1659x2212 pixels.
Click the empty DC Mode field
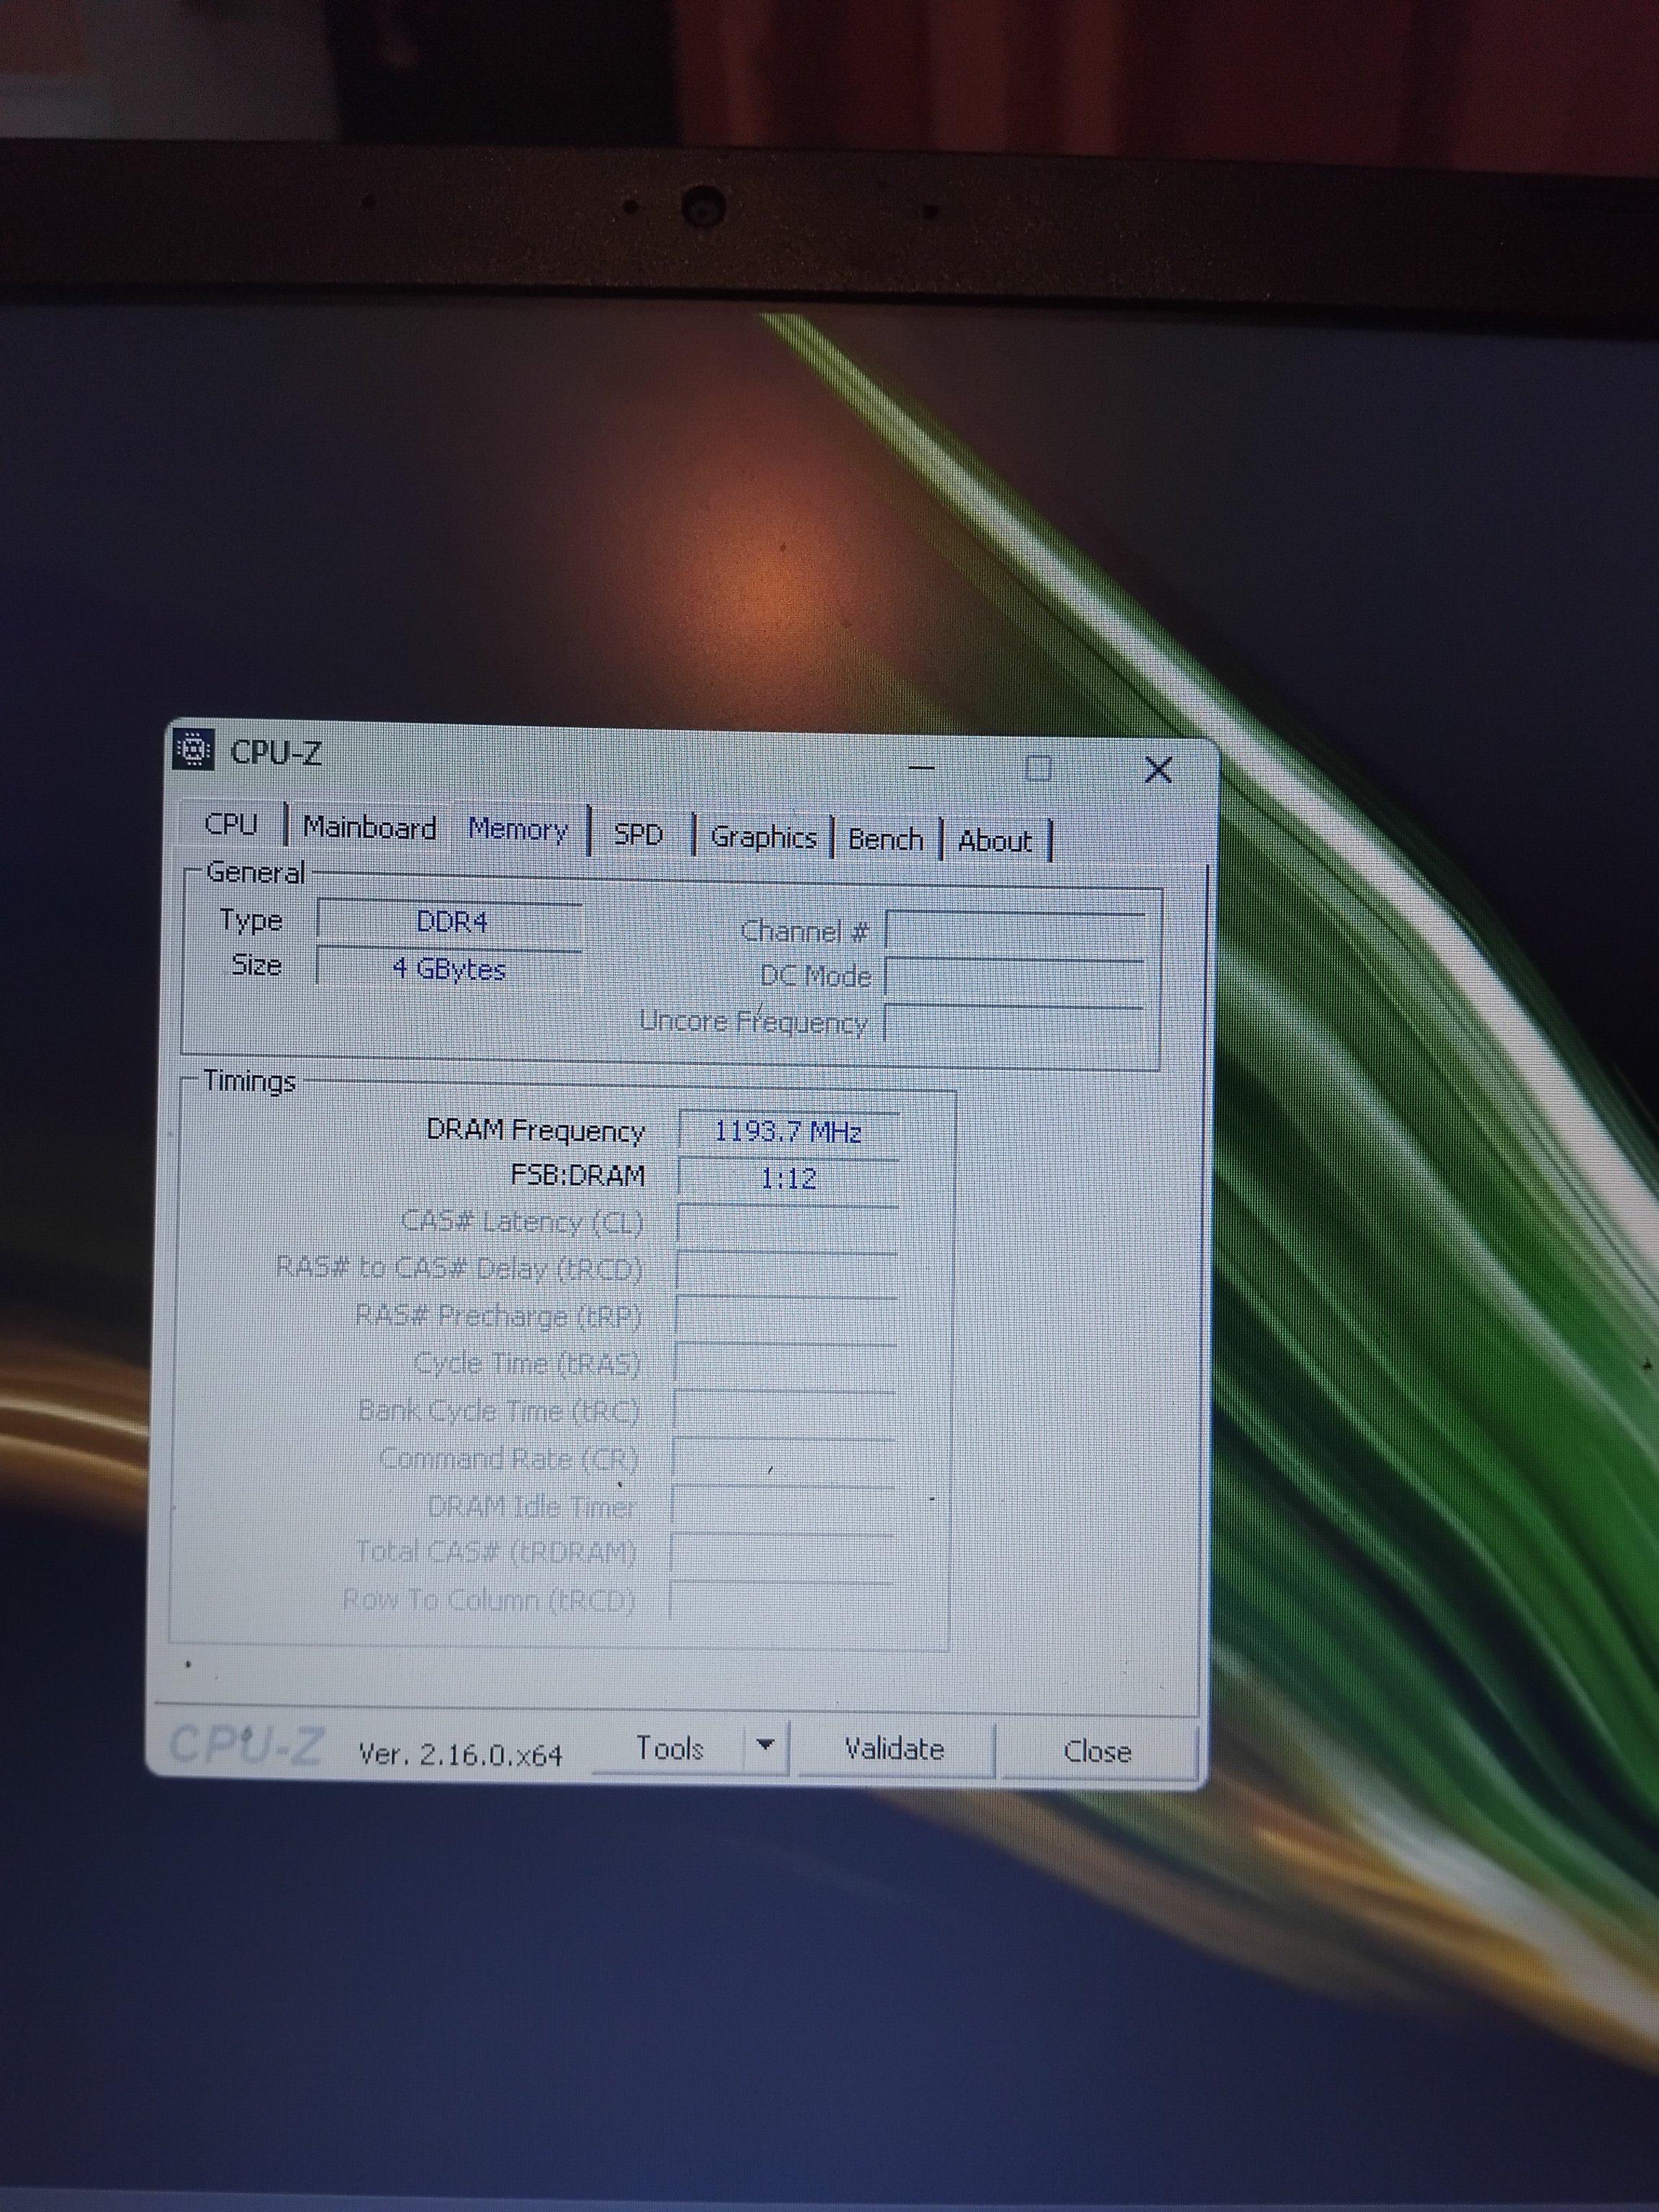1015,977
